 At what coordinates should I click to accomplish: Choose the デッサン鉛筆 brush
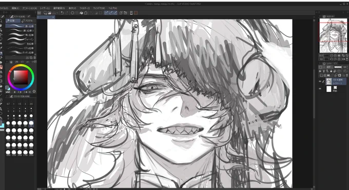pyautogui.click(x=20, y=53)
